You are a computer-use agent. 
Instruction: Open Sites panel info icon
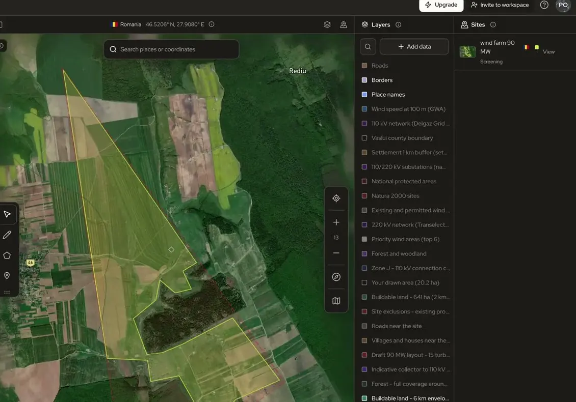[493, 24]
